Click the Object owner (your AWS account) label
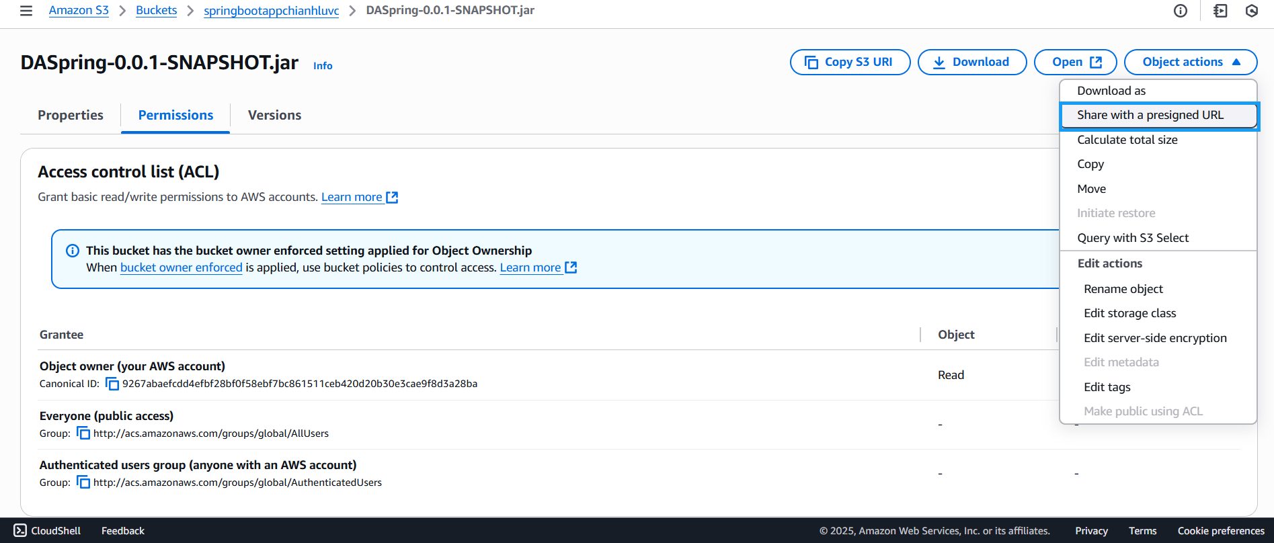Image resolution: width=1274 pixels, height=543 pixels. point(132,366)
